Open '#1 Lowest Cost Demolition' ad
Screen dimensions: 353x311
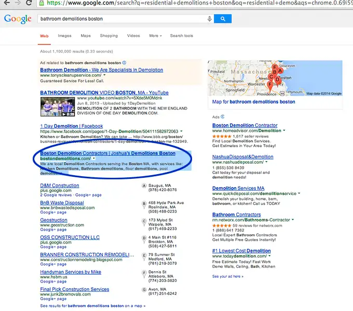[x=241, y=250]
